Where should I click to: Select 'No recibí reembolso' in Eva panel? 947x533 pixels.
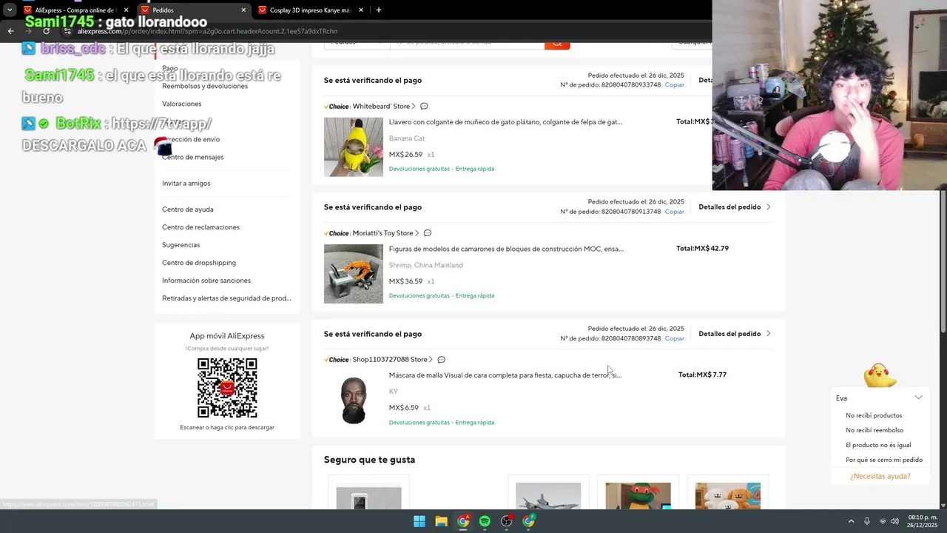pos(874,430)
